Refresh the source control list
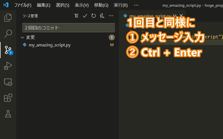This screenshot has width=223, height=139. point(93,16)
